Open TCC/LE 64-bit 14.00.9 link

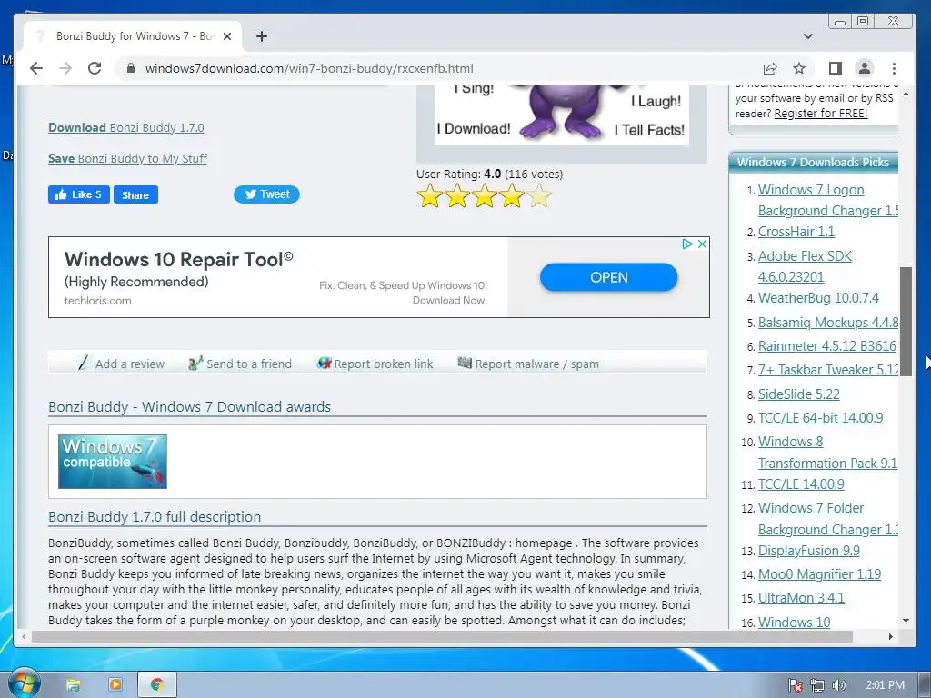point(821,418)
